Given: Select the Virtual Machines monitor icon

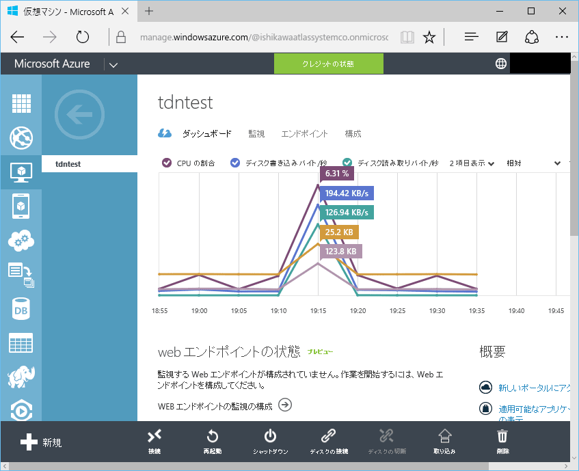Looking at the screenshot, I should pos(21,172).
